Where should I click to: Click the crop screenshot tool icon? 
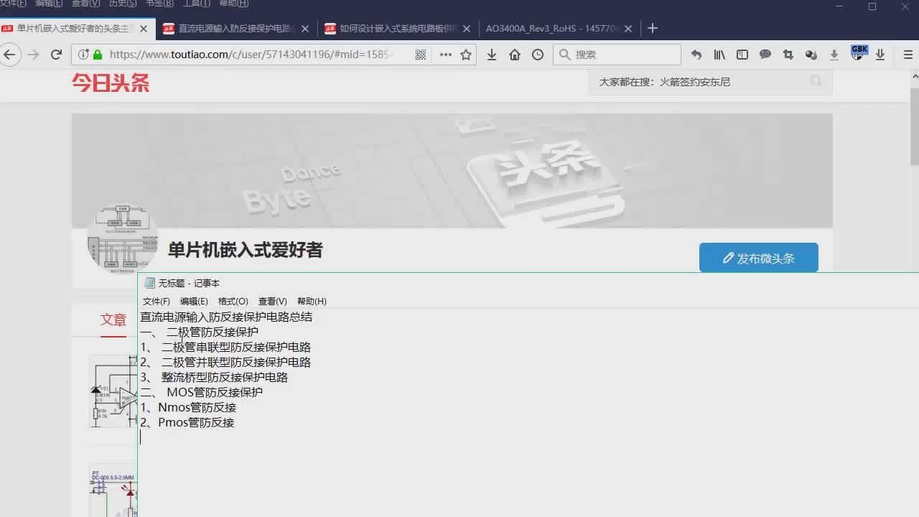click(788, 55)
